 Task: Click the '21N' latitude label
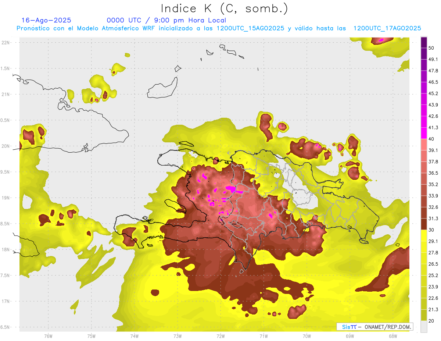click(x=6, y=94)
